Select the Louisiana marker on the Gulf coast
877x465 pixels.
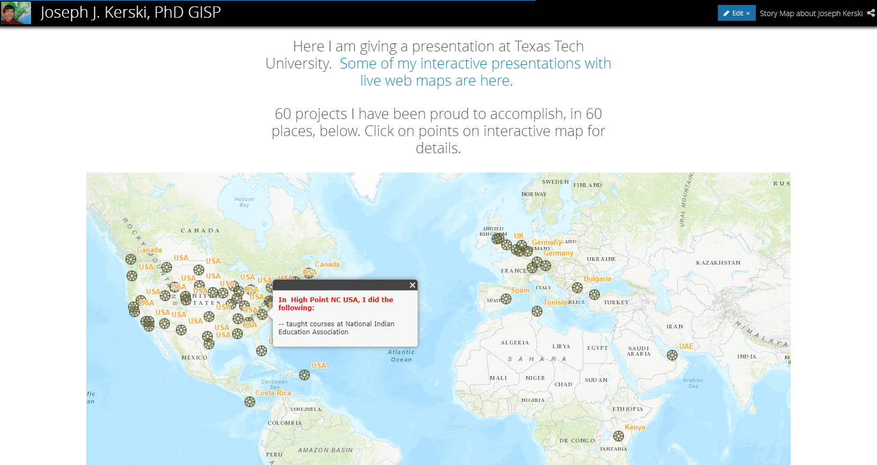coord(237,334)
